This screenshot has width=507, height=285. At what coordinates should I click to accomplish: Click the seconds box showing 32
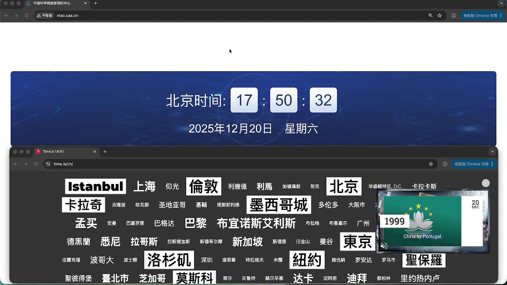pos(323,100)
